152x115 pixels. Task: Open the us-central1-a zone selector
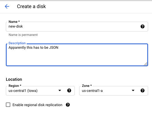tap(114, 91)
